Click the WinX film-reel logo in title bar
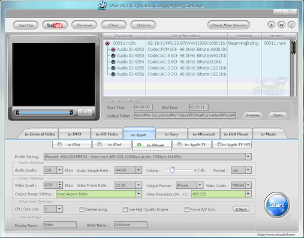 tap(103, 5)
